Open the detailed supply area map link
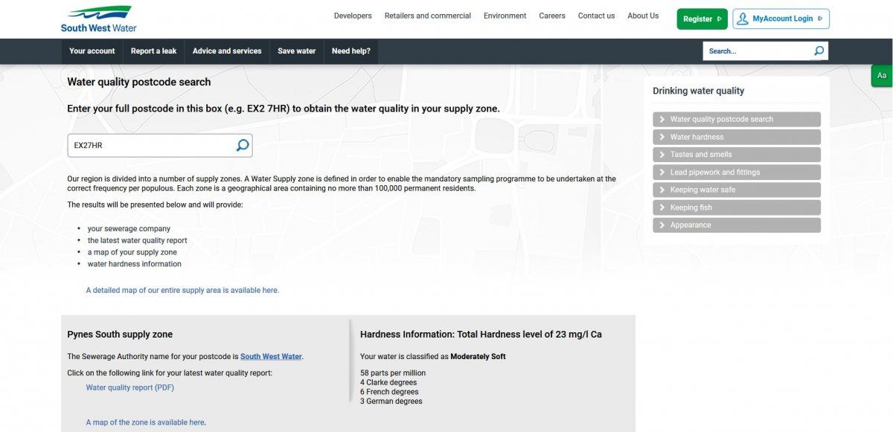The height and width of the screenshot is (432, 893). (182, 290)
